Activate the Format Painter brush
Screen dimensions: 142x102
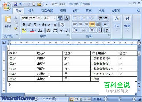(16, 28)
